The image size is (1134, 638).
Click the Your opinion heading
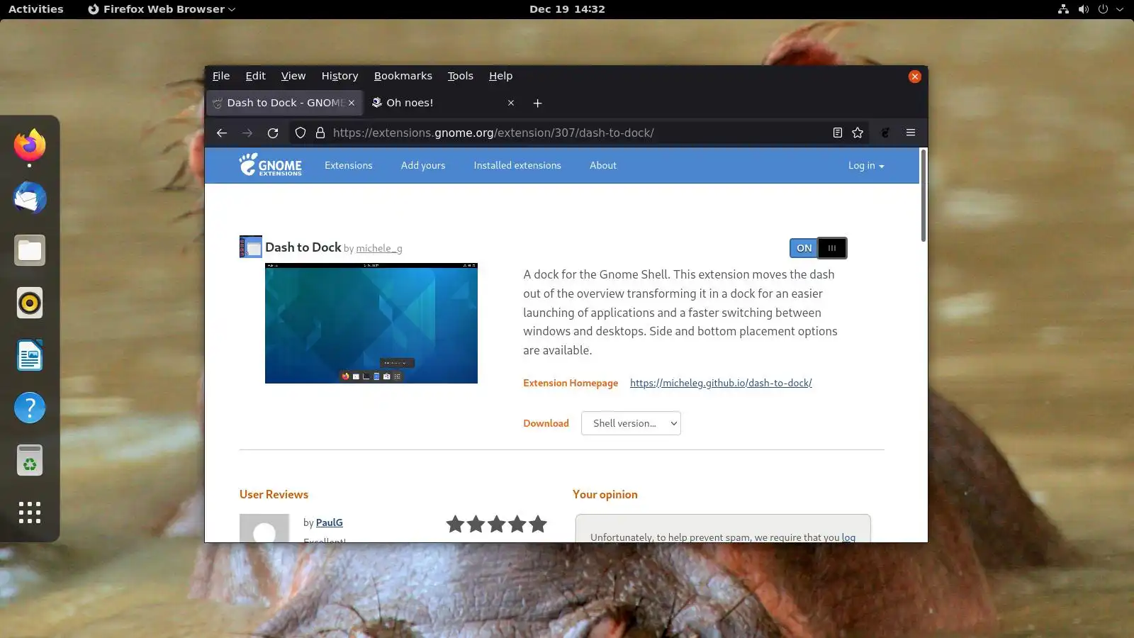pyautogui.click(x=605, y=494)
